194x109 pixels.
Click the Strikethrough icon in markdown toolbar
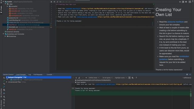tap(54, 2)
